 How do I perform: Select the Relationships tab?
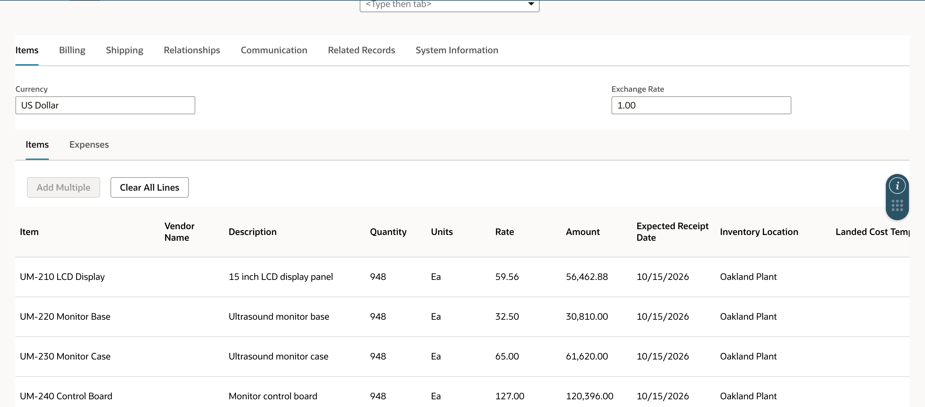click(x=192, y=50)
